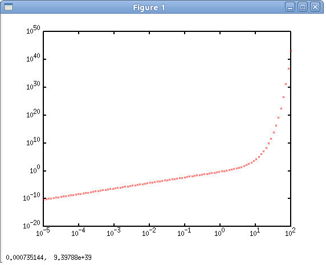Click the 10^-10 y-axis tick label
326x265 pixels.
31,197
